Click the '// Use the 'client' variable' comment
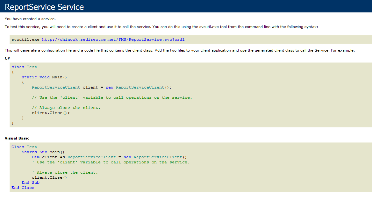This screenshot has height=215, width=372. [x=112, y=97]
